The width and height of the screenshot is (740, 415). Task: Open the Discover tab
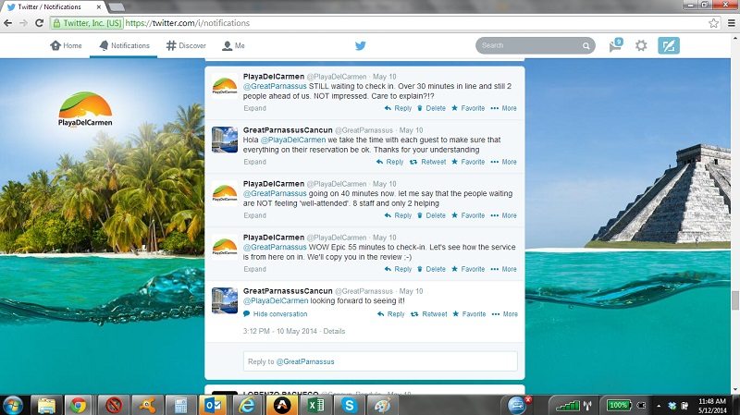pyautogui.click(x=186, y=45)
